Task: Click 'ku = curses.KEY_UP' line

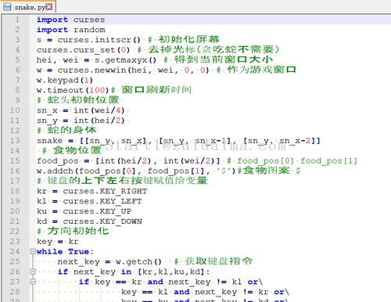Action: pyautogui.click(x=84, y=211)
